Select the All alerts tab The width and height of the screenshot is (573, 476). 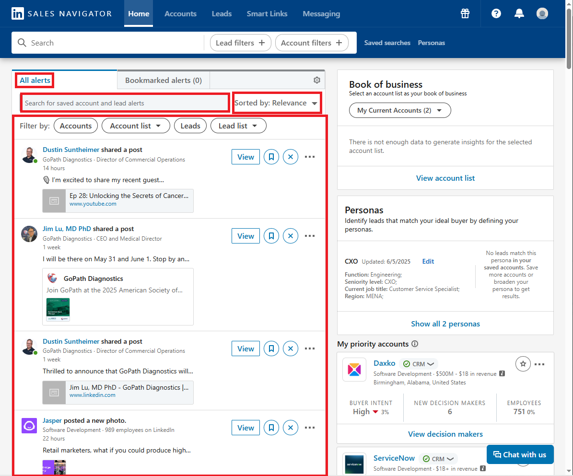coord(35,81)
